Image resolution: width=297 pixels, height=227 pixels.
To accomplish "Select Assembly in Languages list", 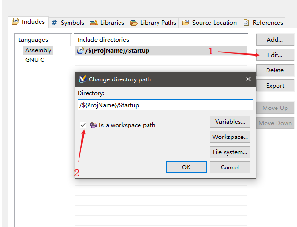I will pos(38,50).
